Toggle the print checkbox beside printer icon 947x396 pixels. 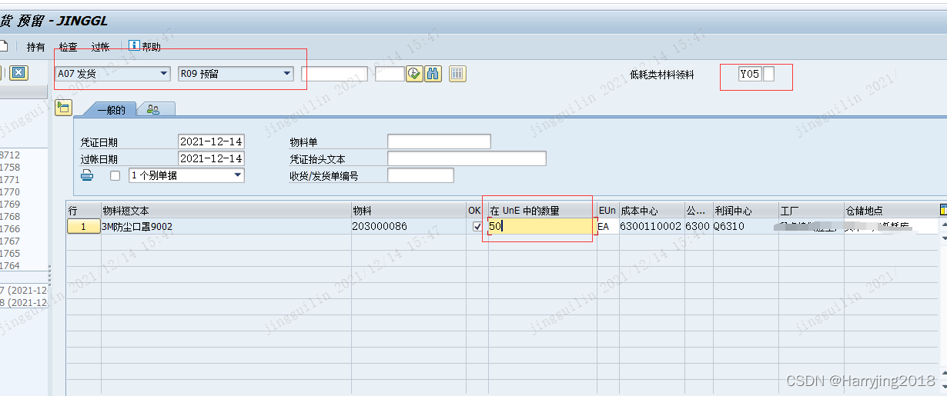click(115, 175)
